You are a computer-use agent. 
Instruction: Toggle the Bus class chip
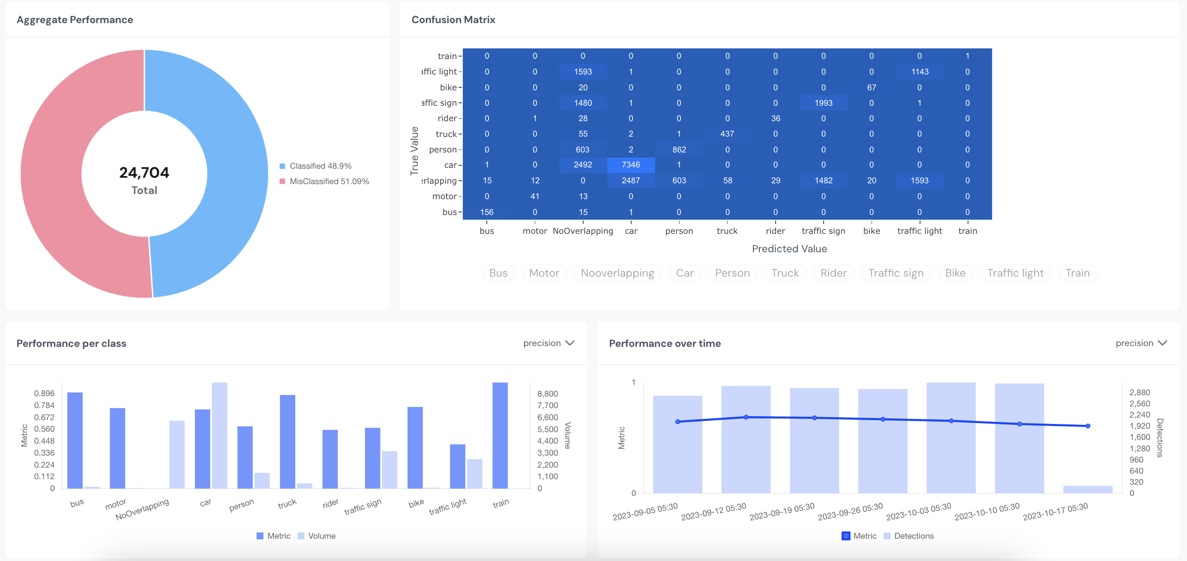coord(498,273)
